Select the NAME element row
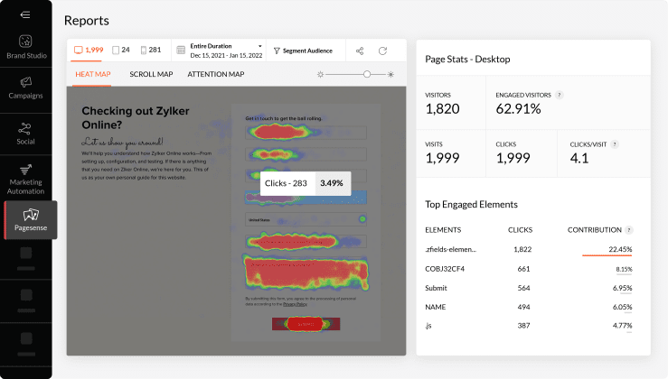This screenshot has width=668, height=379. (x=529, y=307)
